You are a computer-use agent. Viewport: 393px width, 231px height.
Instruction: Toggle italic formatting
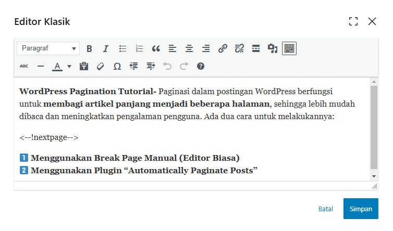pos(106,48)
